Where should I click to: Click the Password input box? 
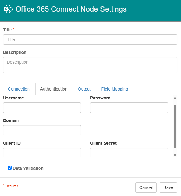(x=129, y=108)
